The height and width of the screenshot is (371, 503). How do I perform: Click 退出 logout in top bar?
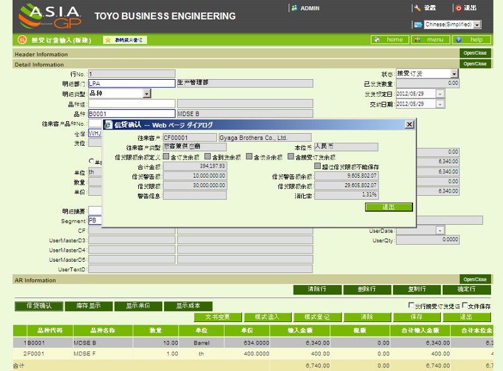[x=470, y=8]
